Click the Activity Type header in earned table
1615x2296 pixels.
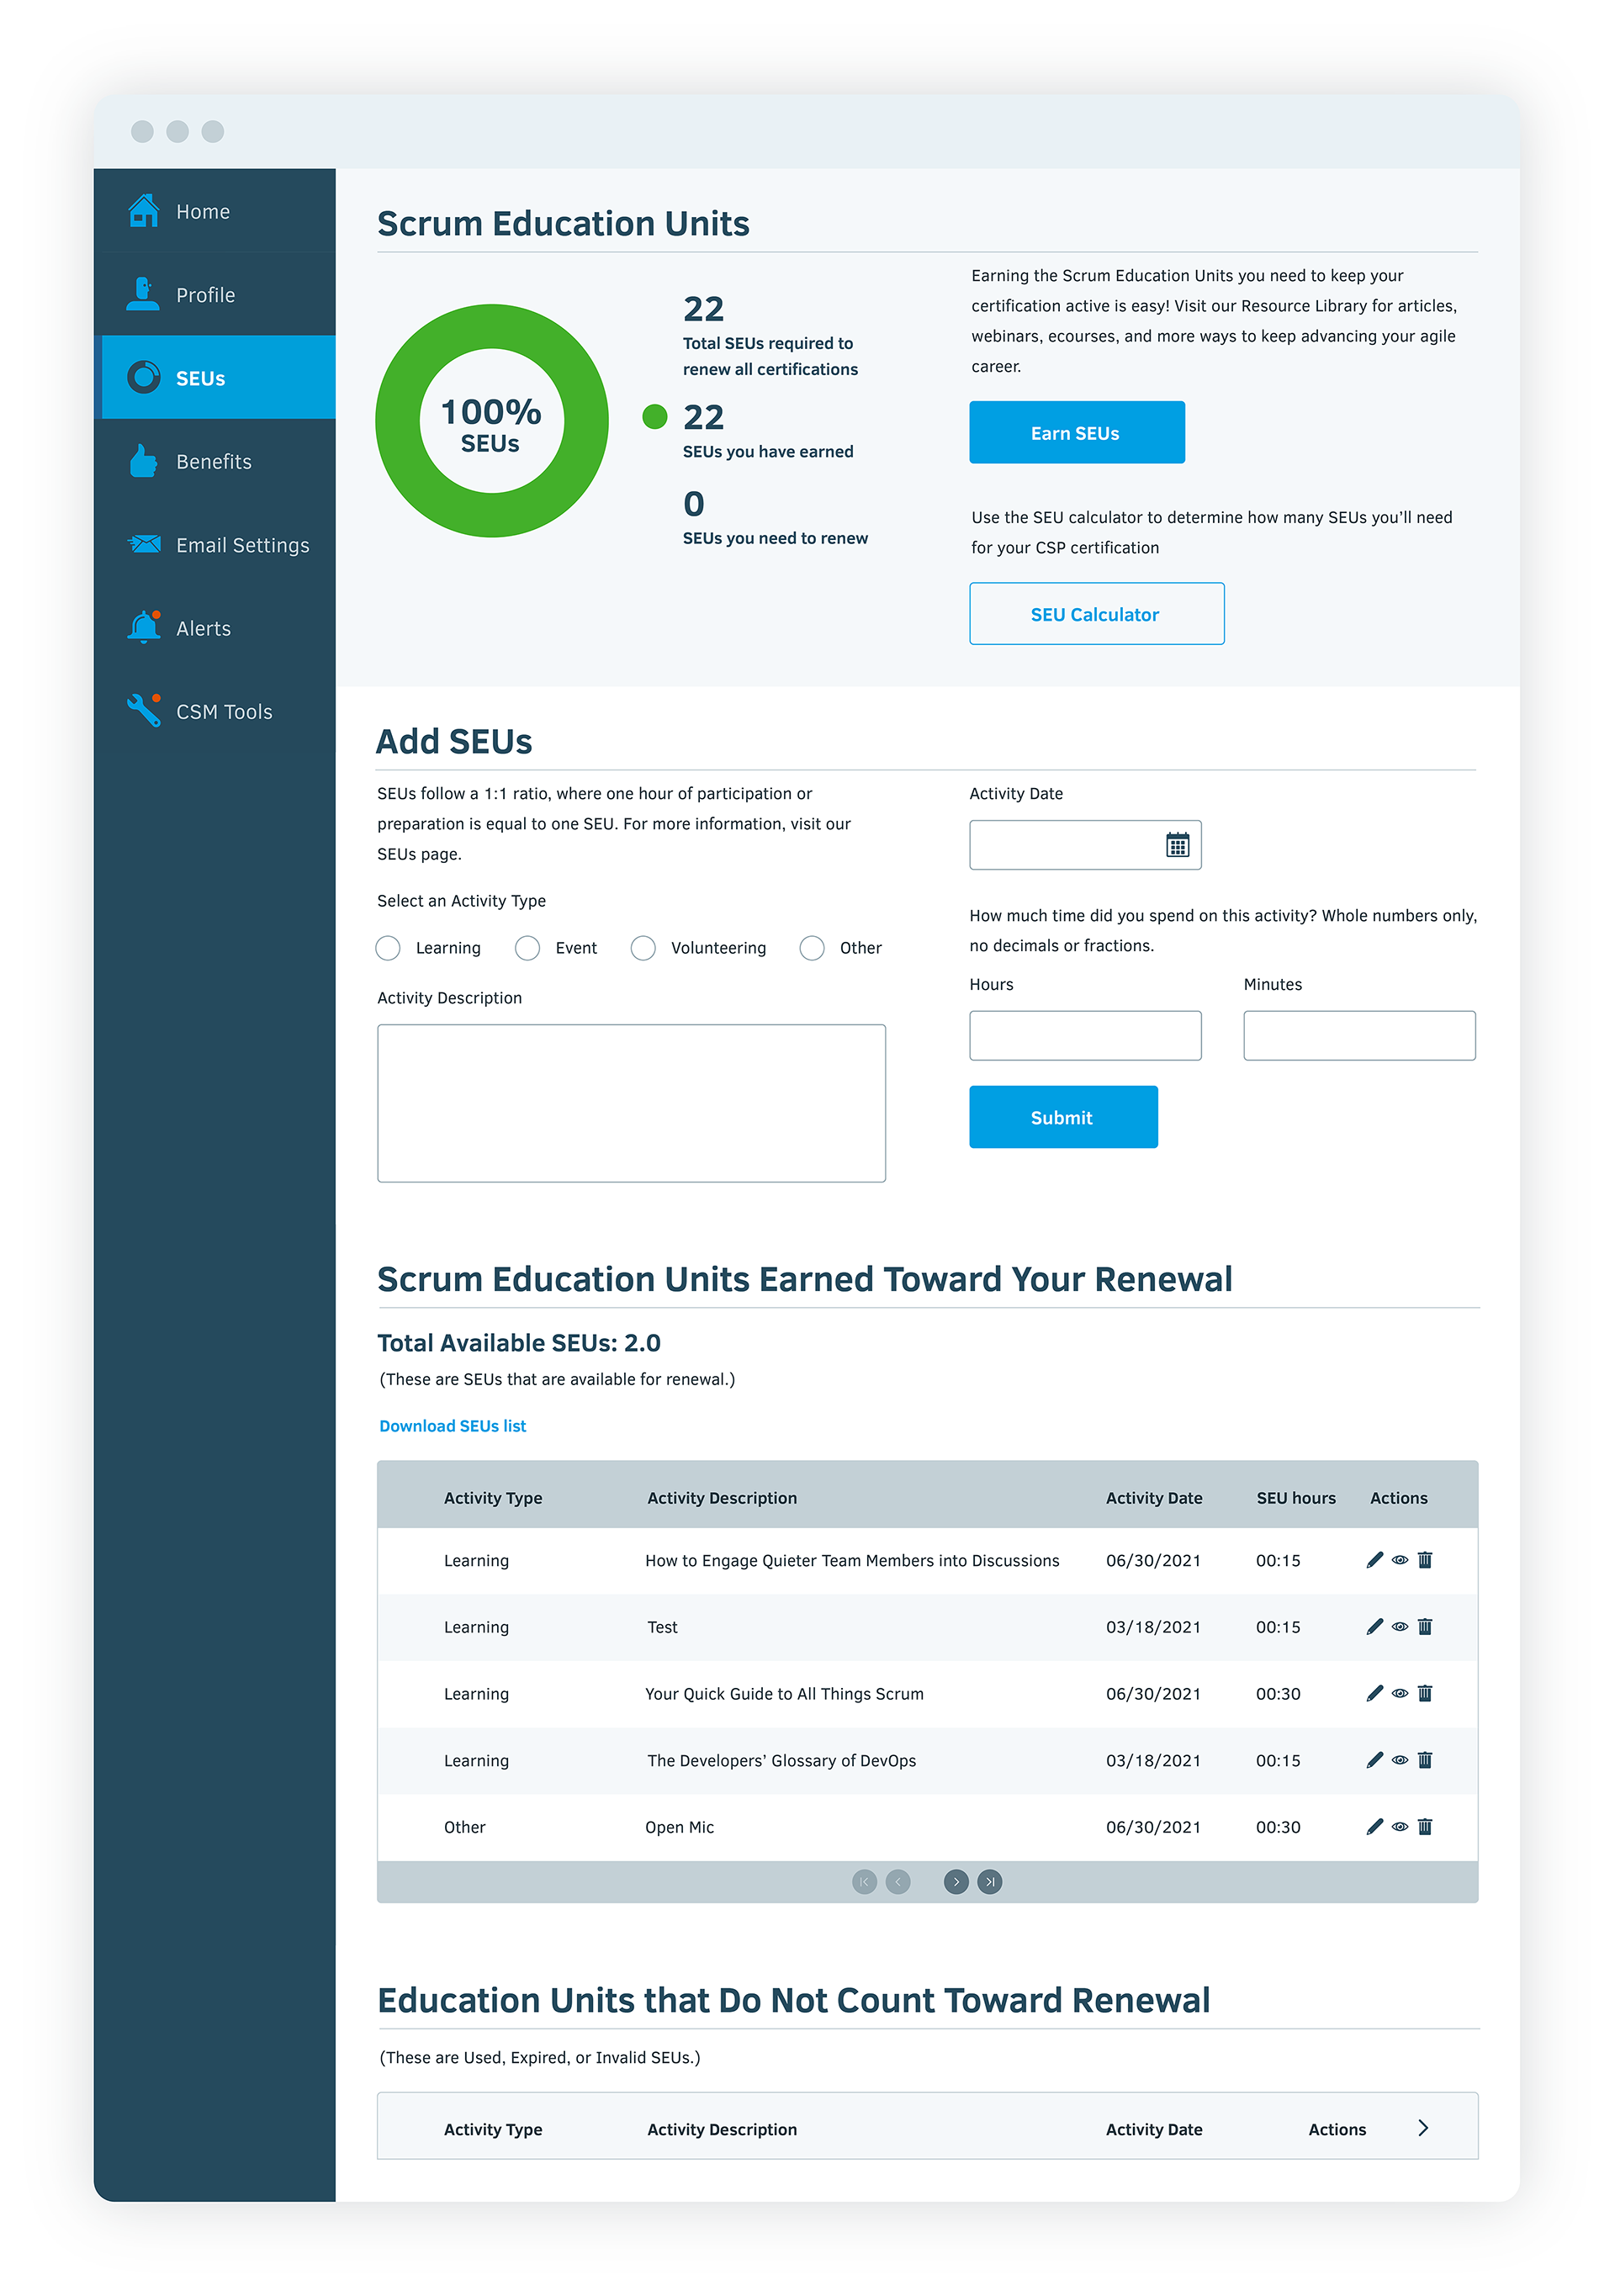[493, 1498]
